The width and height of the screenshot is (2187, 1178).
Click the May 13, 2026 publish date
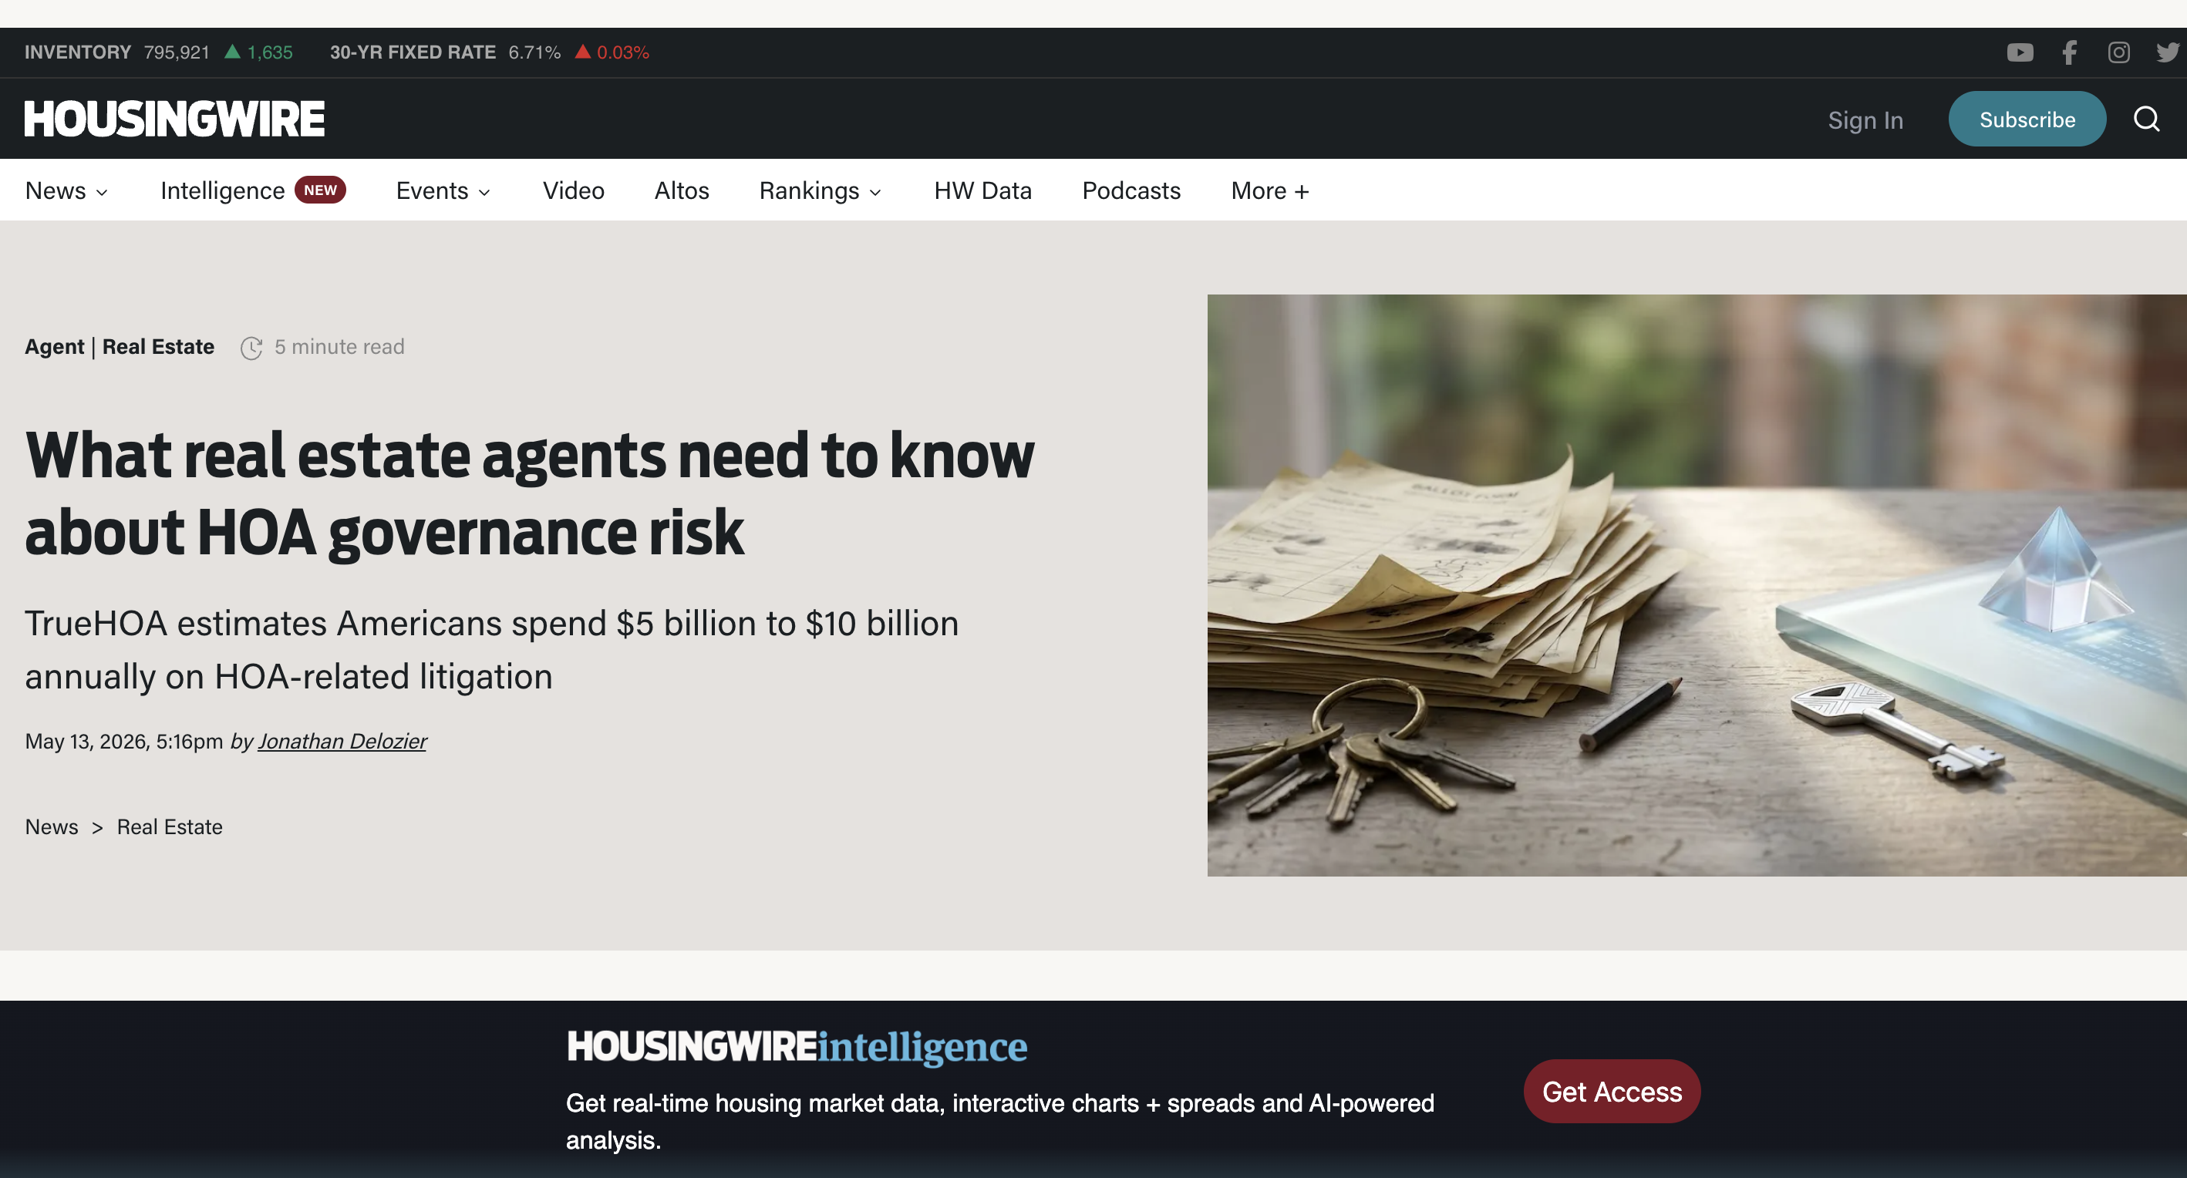coord(124,741)
